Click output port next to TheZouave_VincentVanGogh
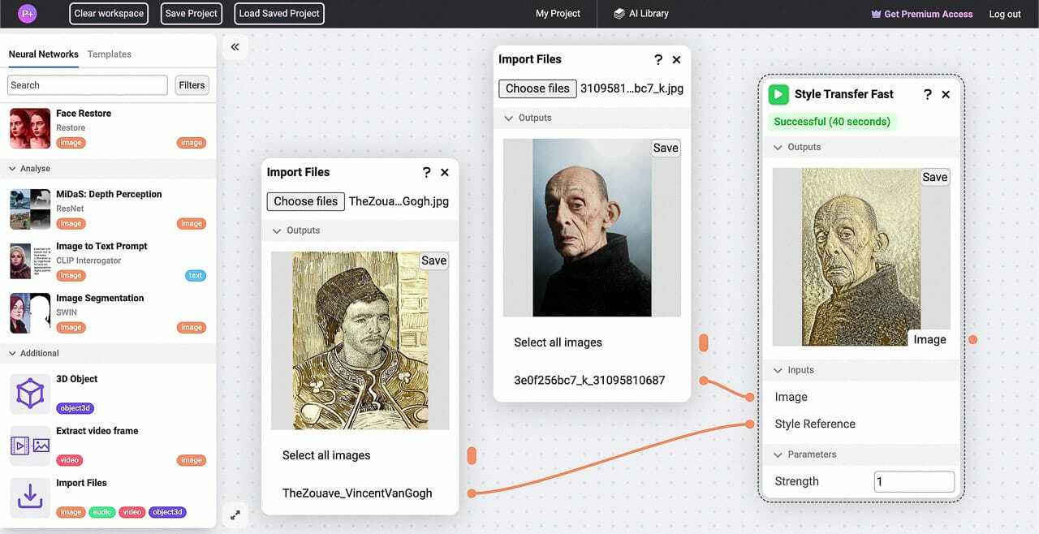The image size is (1039, 534). tap(471, 493)
